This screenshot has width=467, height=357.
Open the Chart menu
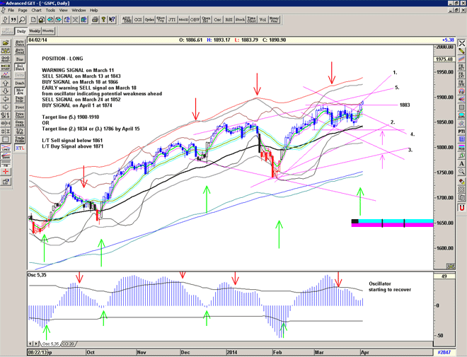click(37, 11)
